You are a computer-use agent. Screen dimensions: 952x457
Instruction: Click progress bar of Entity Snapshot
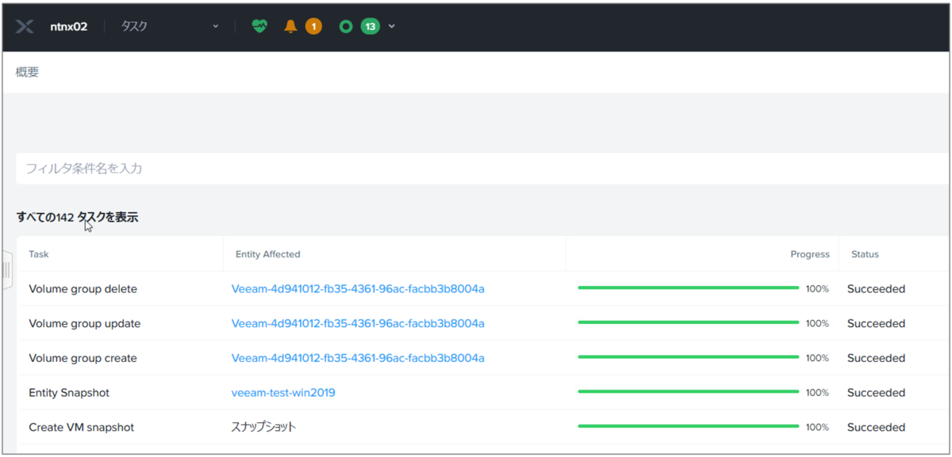tap(688, 392)
